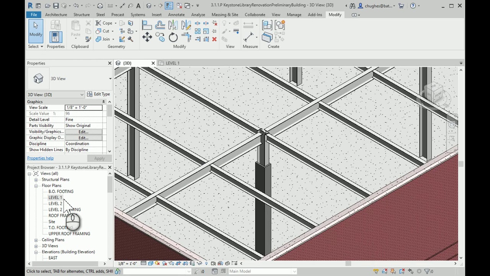The width and height of the screenshot is (490, 276).
Task: Click the Open folder icon in quick access
Action: [x=47, y=6]
